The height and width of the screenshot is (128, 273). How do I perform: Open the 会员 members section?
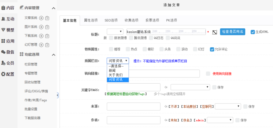(x=8, y=63)
